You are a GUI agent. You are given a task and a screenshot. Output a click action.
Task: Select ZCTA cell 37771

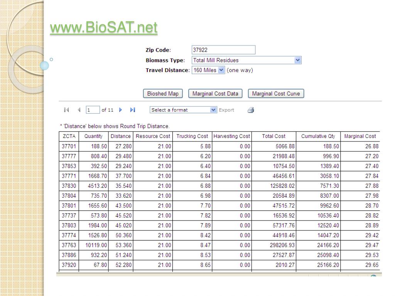click(x=69, y=176)
